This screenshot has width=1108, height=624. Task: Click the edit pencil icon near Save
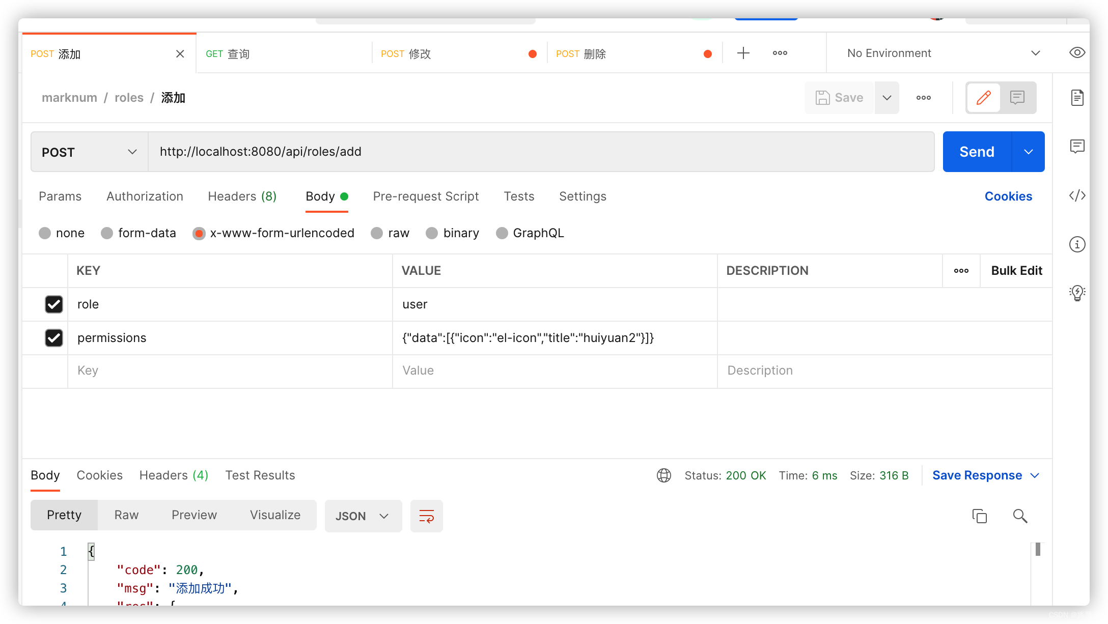(x=983, y=97)
